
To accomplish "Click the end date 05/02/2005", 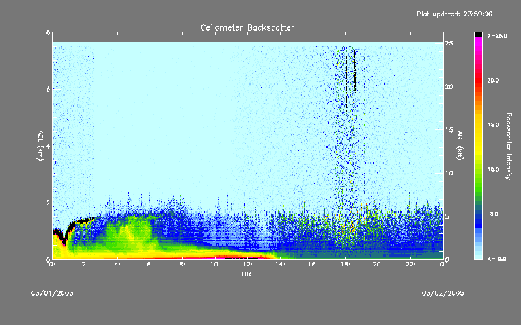I will point(443,293).
